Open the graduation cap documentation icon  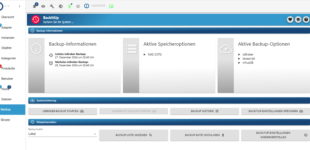click(298, 20)
